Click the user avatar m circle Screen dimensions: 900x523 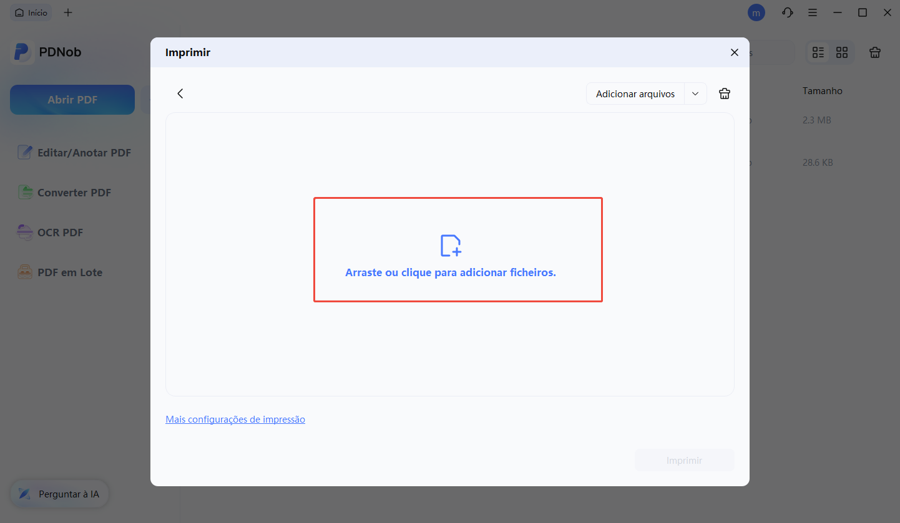click(x=756, y=12)
